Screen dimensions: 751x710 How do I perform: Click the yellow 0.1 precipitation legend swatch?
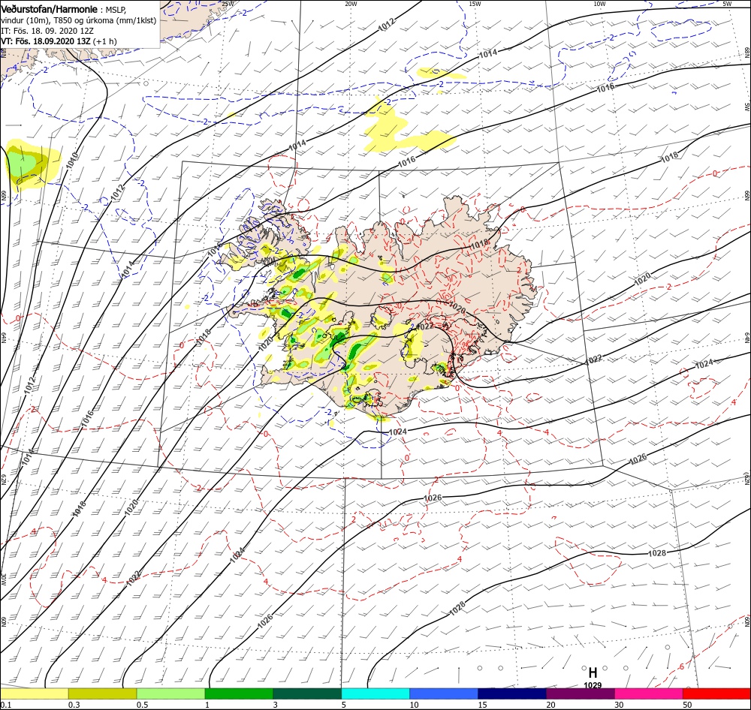pos(34,693)
